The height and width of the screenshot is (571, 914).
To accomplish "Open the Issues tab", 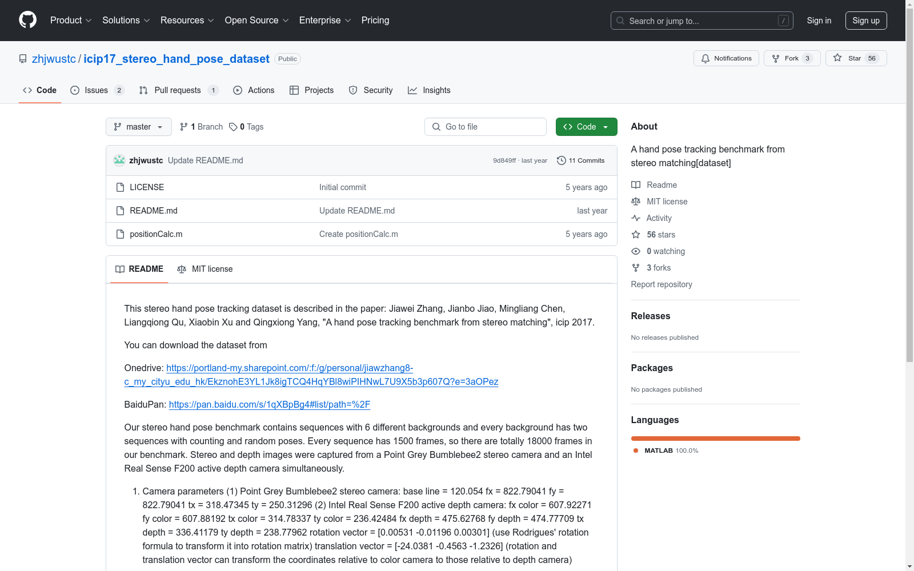I will point(97,90).
